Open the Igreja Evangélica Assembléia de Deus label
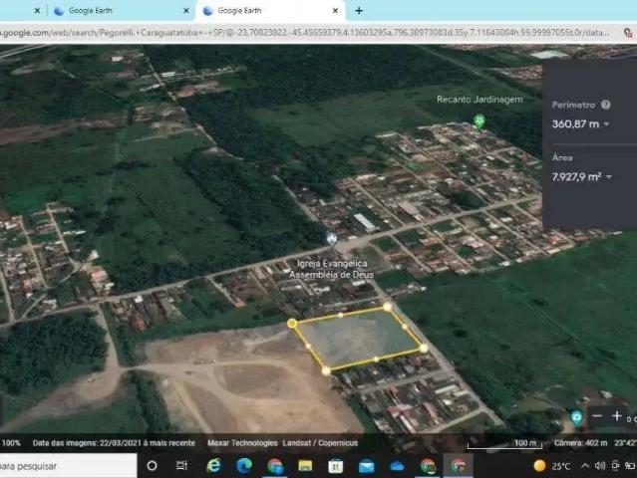The height and width of the screenshot is (478, 637). click(x=331, y=269)
